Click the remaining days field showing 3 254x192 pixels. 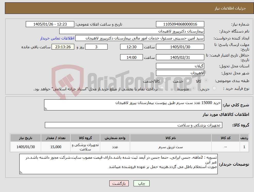tap(96, 47)
